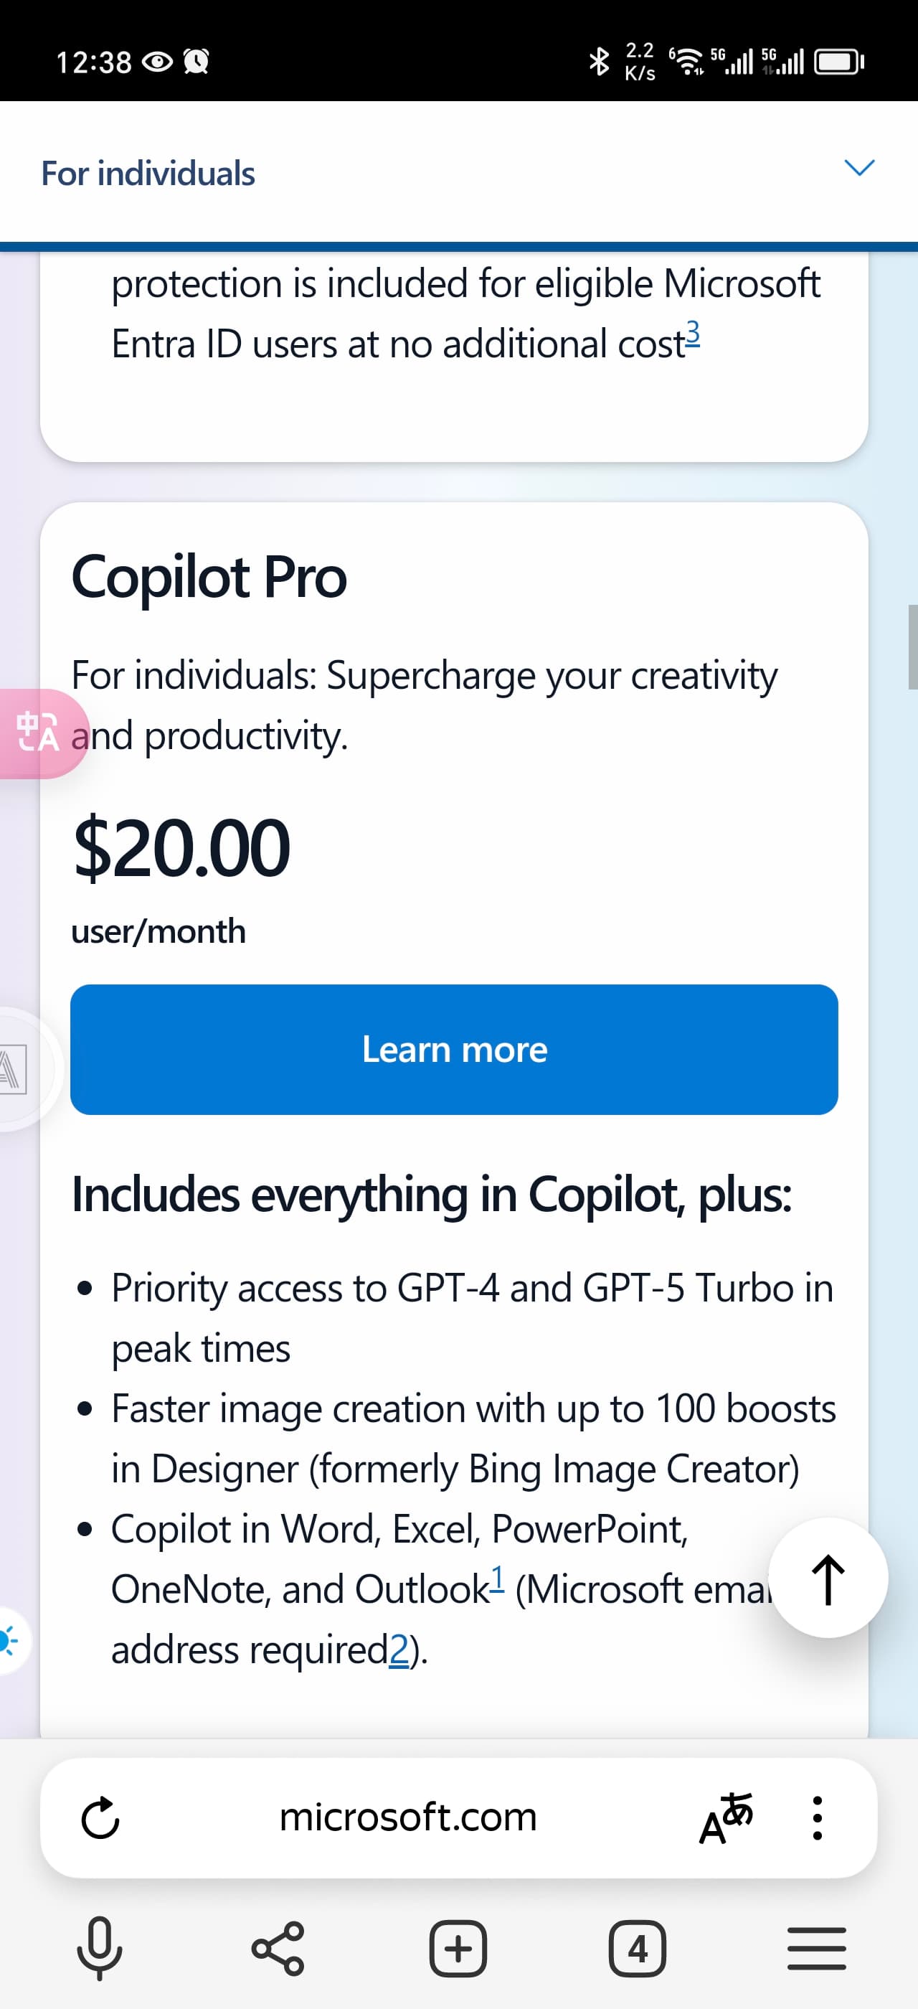The image size is (918, 2009).
Task: Tap the microsoft.com address field
Action: (408, 1817)
